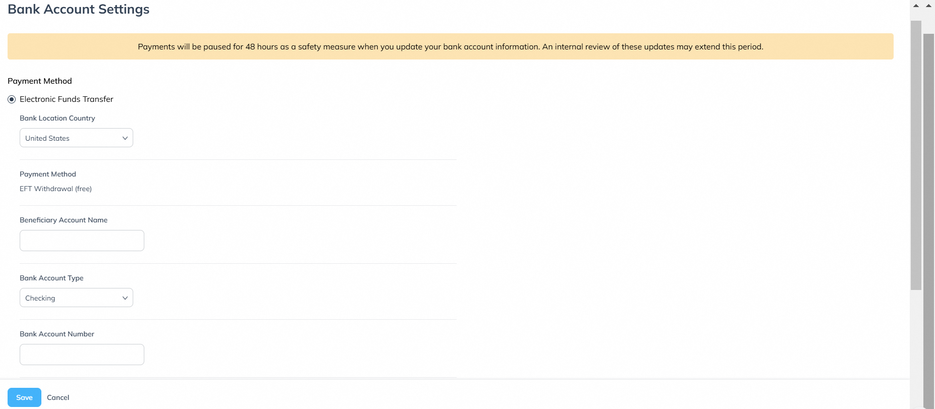Open the Bank Location Country dropdown

[x=76, y=138]
